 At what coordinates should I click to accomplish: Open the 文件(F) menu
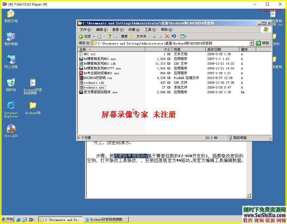[x=85, y=30]
